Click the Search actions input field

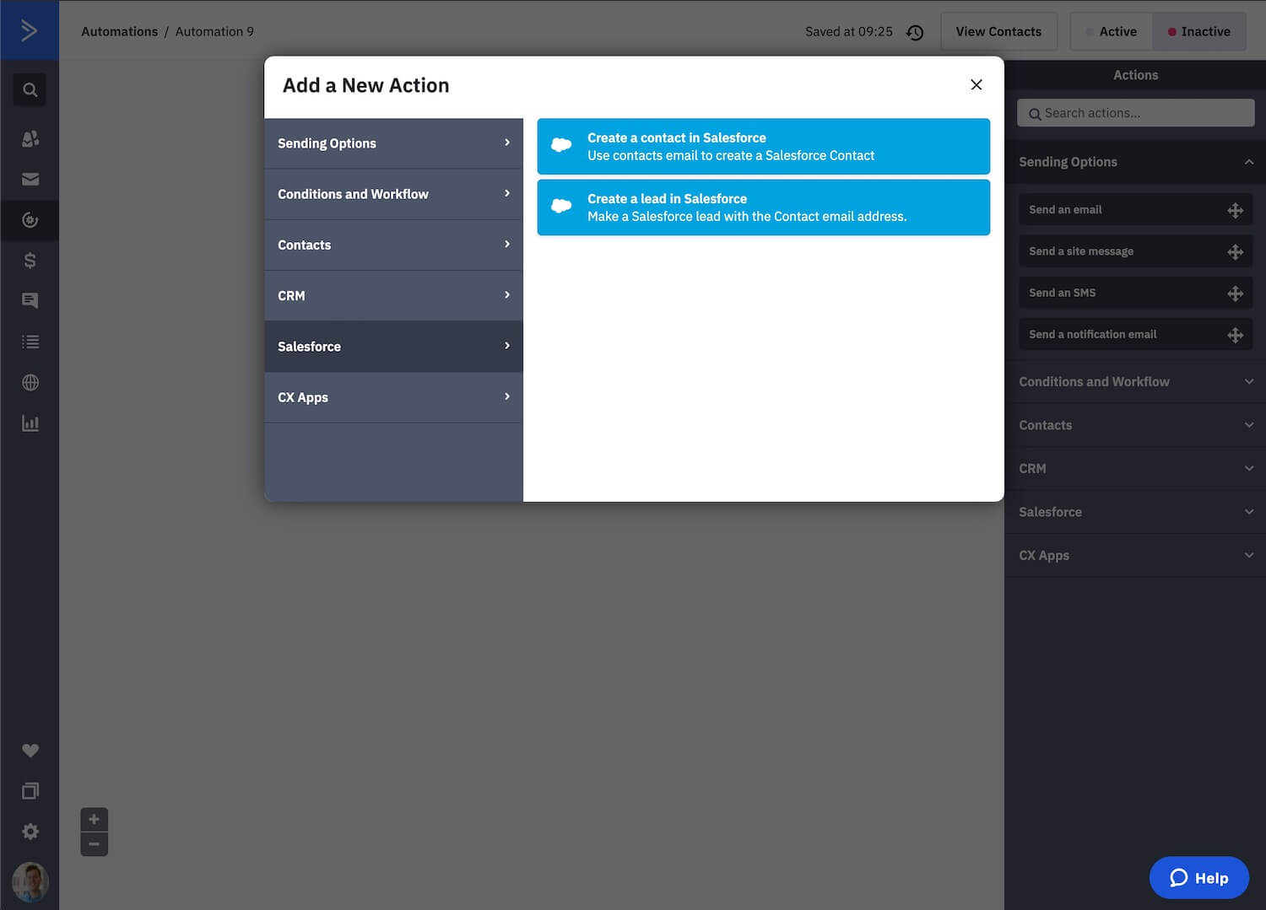tap(1135, 113)
